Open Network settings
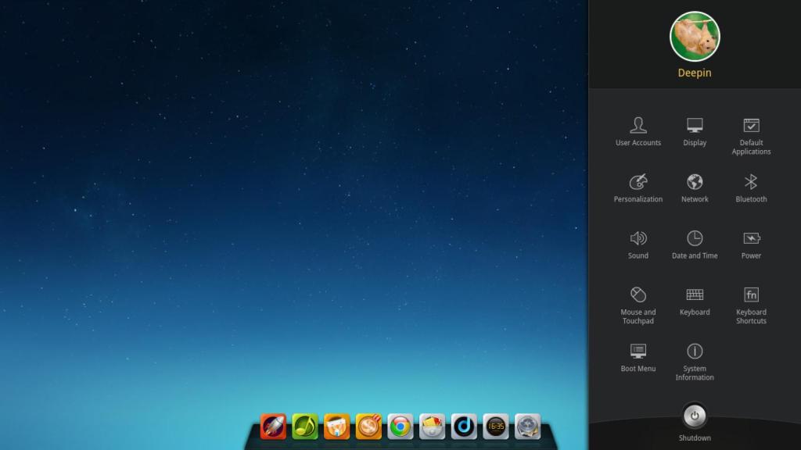This screenshot has width=801, height=450. point(694,187)
